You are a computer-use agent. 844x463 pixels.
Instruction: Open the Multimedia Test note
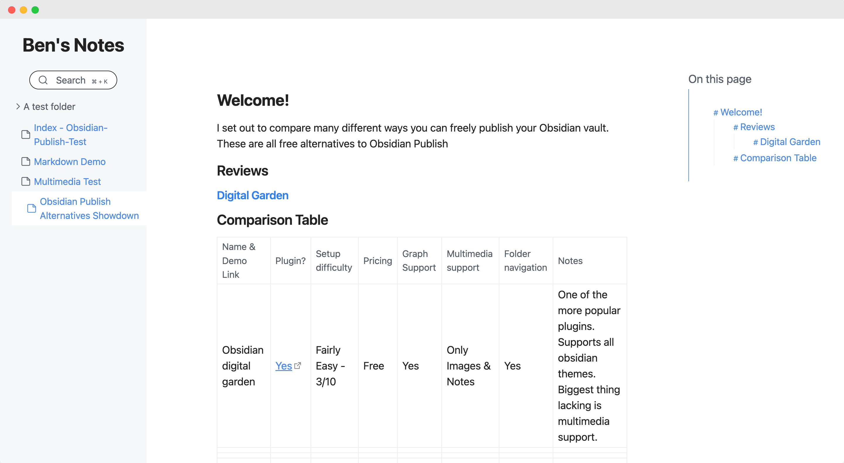(x=67, y=181)
